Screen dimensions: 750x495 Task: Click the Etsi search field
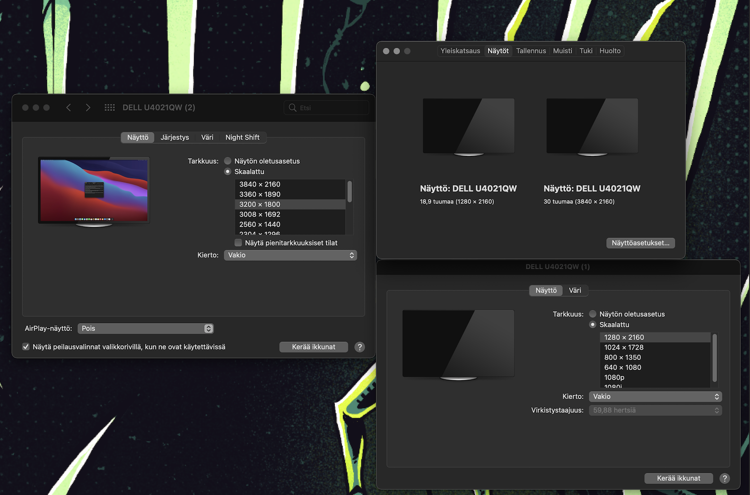tap(326, 108)
